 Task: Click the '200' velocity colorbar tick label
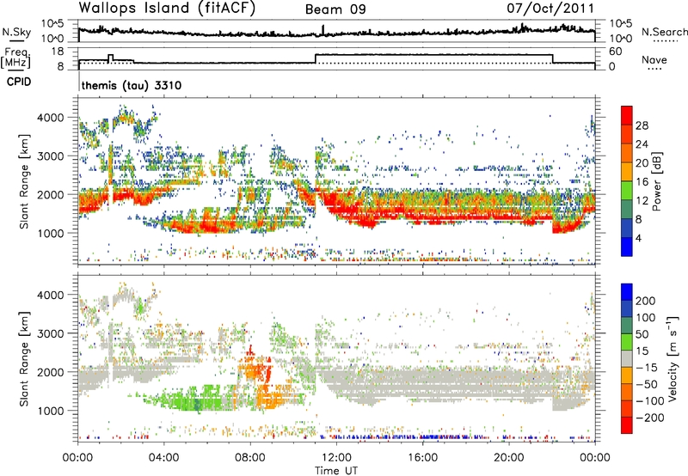[x=646, y=301]
